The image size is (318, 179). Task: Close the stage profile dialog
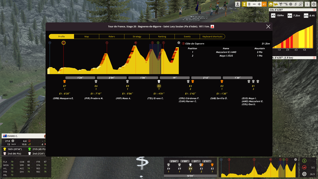pyautogui.click(x=268, y=26)
